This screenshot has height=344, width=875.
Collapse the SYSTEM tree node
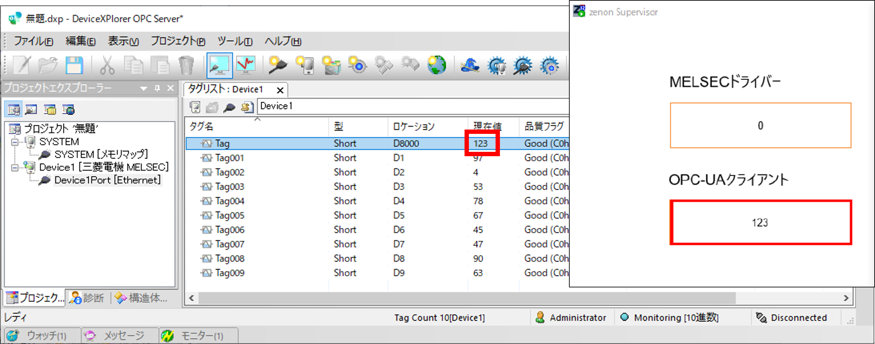(15, 142)
